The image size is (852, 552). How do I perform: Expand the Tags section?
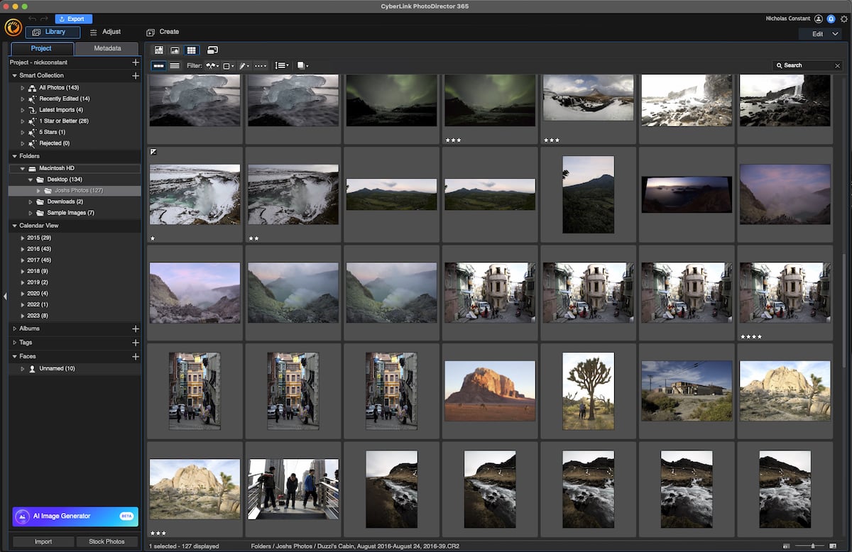coord(15,343)
